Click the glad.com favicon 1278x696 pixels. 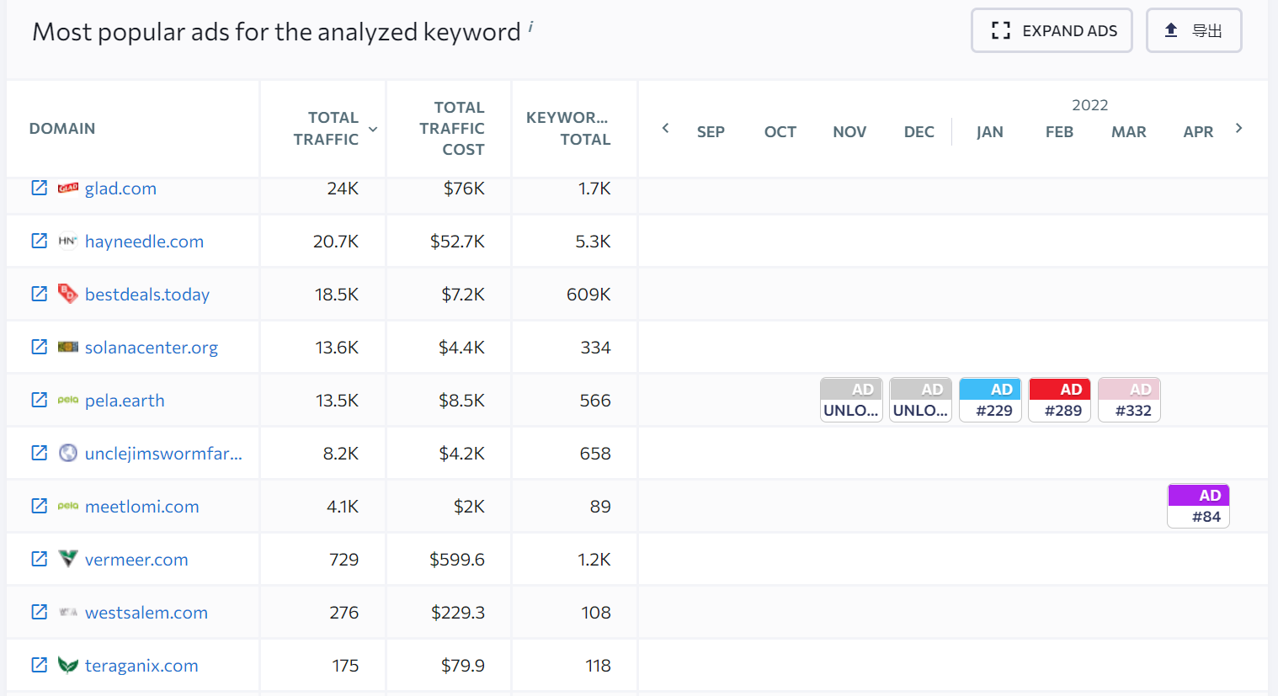[x=68, y=188]
